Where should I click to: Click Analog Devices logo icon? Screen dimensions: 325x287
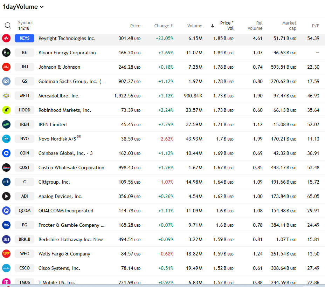6,196
